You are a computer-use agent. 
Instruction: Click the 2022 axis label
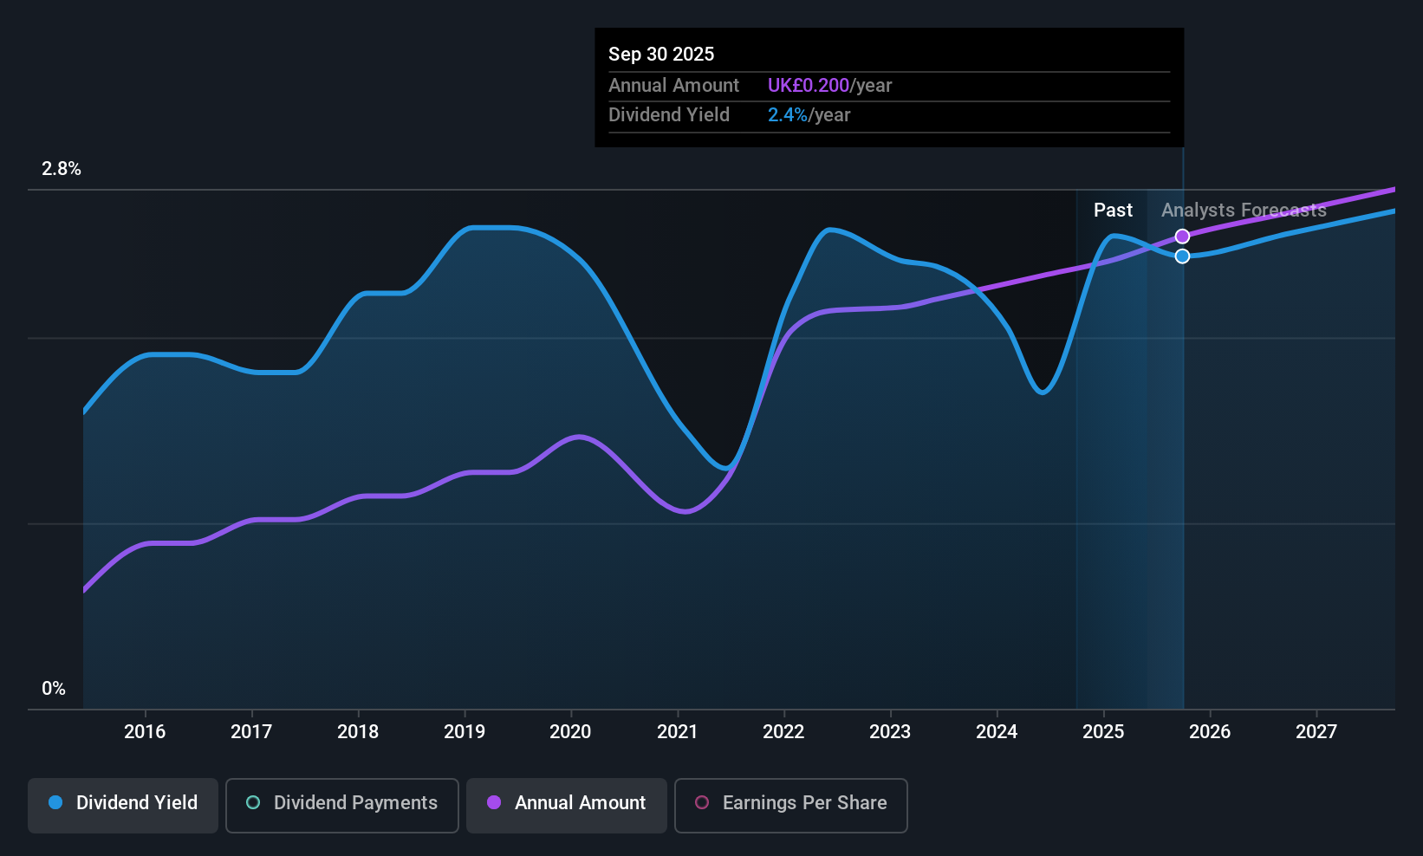(x=783, y=731)
